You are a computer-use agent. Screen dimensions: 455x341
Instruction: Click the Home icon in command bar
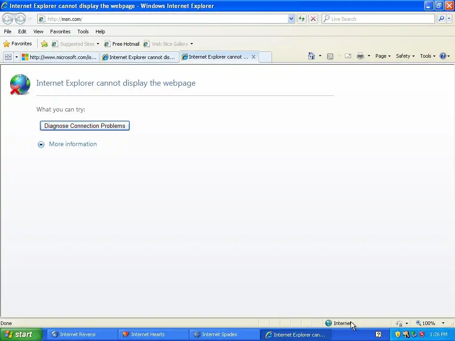(311, 56)
